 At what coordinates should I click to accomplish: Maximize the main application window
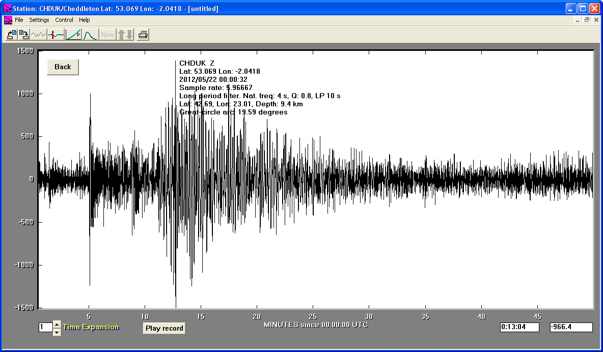pos(583,9)
